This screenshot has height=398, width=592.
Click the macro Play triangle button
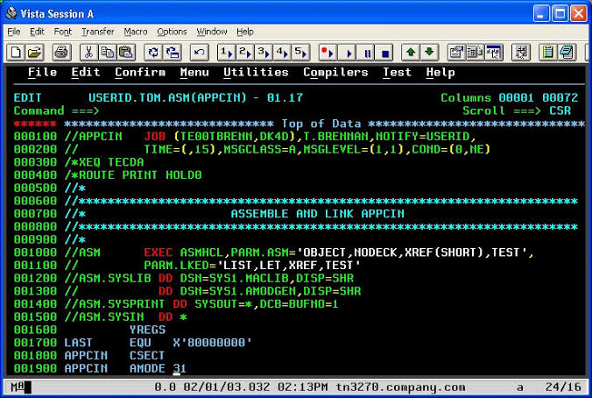(348, 52)
